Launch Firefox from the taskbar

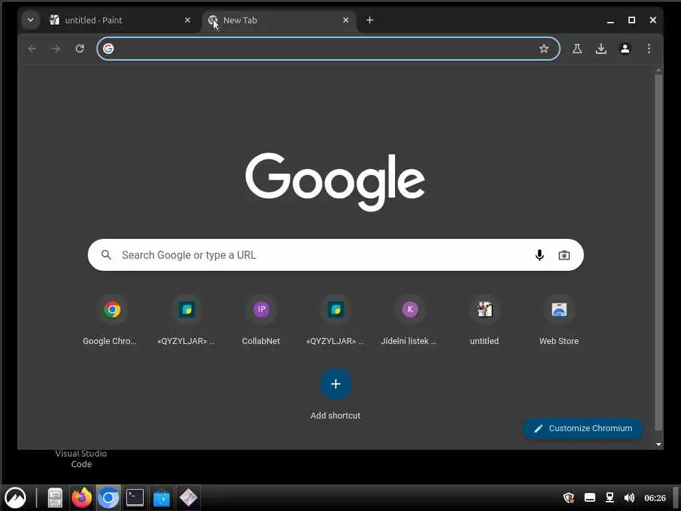82,498
